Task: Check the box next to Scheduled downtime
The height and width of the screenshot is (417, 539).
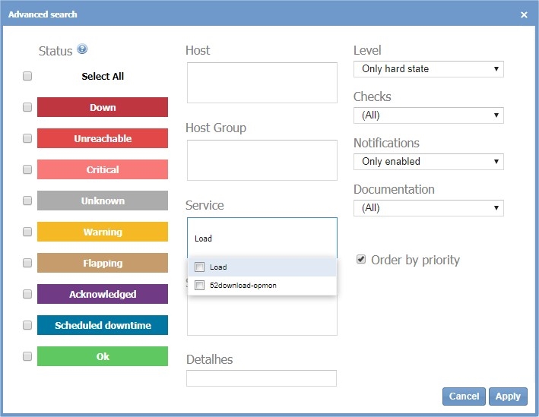Action: pos(27,325)
